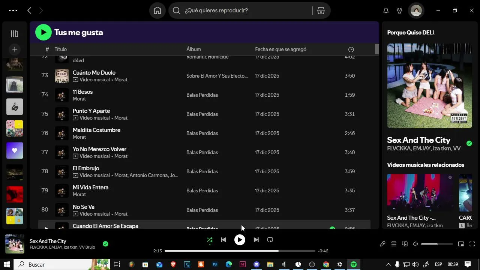Open the ESP language switcher in the taskbar
The width and height of the screenshot is (480, 270).
click(x=438, y=264)
